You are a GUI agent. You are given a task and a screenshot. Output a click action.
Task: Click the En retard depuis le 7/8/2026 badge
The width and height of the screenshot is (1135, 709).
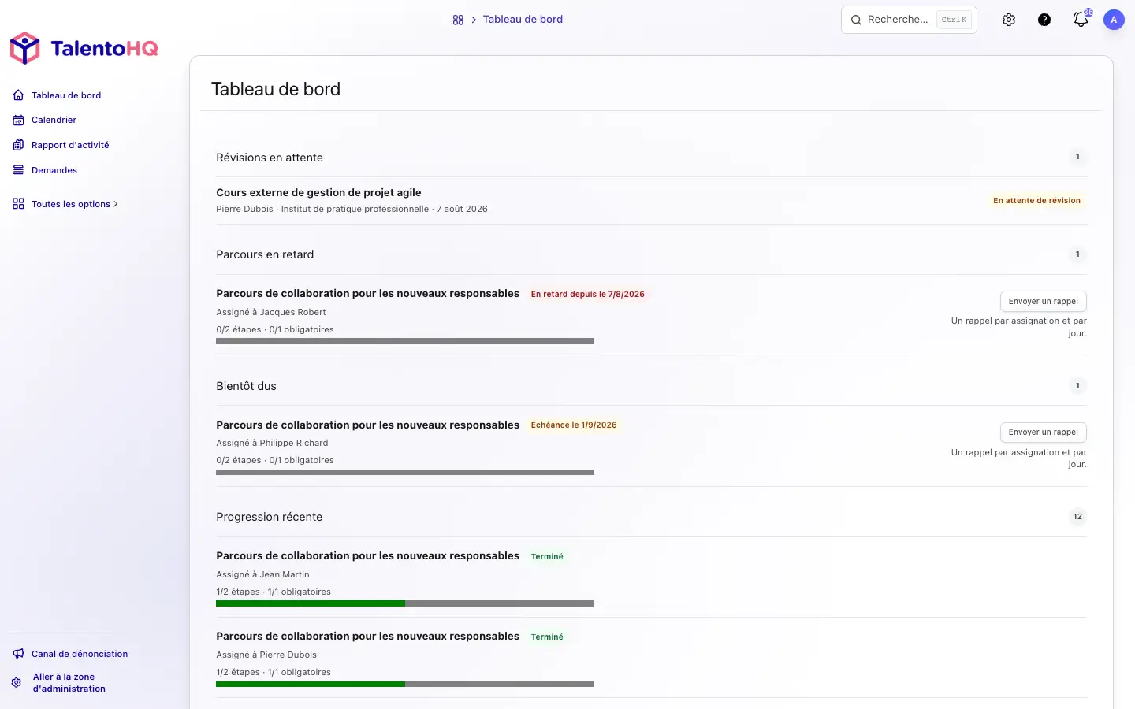point(587,295)
